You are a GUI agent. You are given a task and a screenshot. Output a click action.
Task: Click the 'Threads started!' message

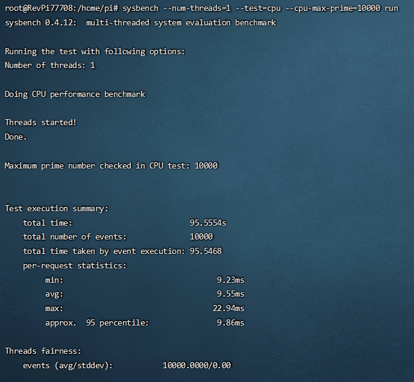pos(41,122)
